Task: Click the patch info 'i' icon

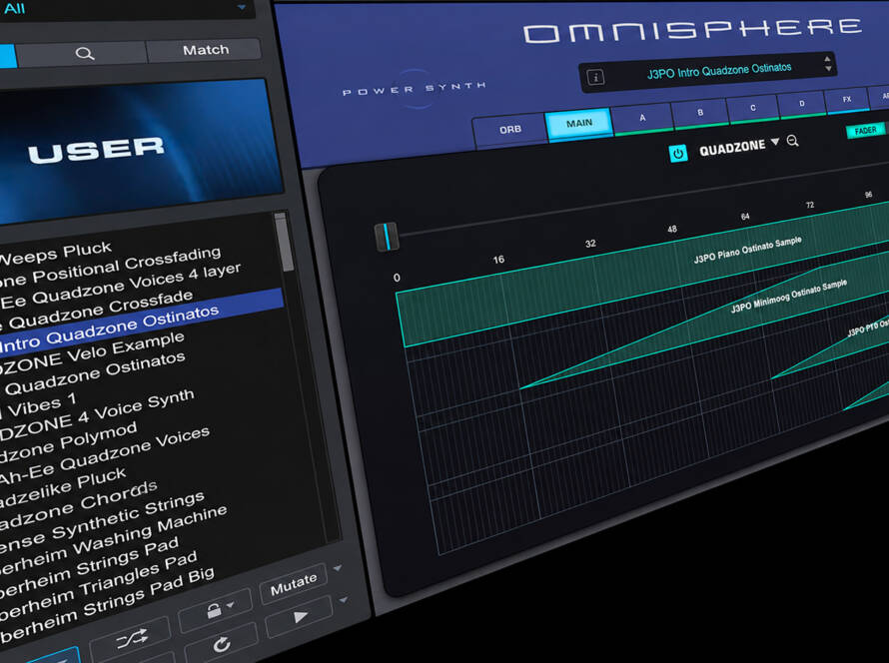Action: click(x=595, y=77)
